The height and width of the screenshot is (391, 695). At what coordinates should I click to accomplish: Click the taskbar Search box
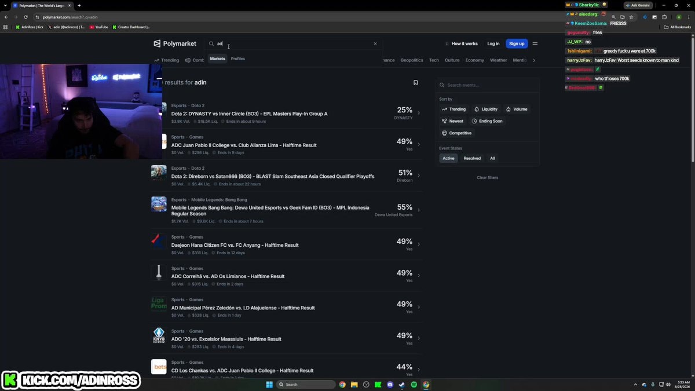(306, 385)
